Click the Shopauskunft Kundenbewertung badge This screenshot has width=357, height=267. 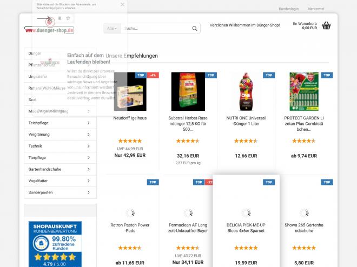coord(55,244)
